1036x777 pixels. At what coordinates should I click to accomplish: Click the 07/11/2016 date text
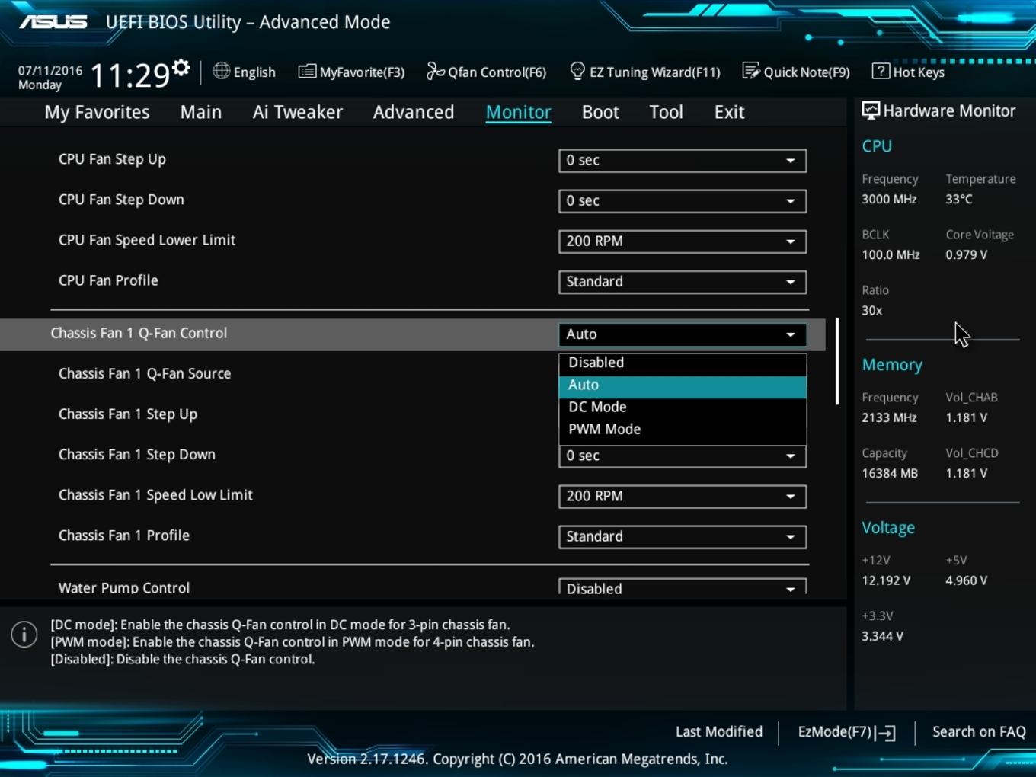[x=50, y=70]
